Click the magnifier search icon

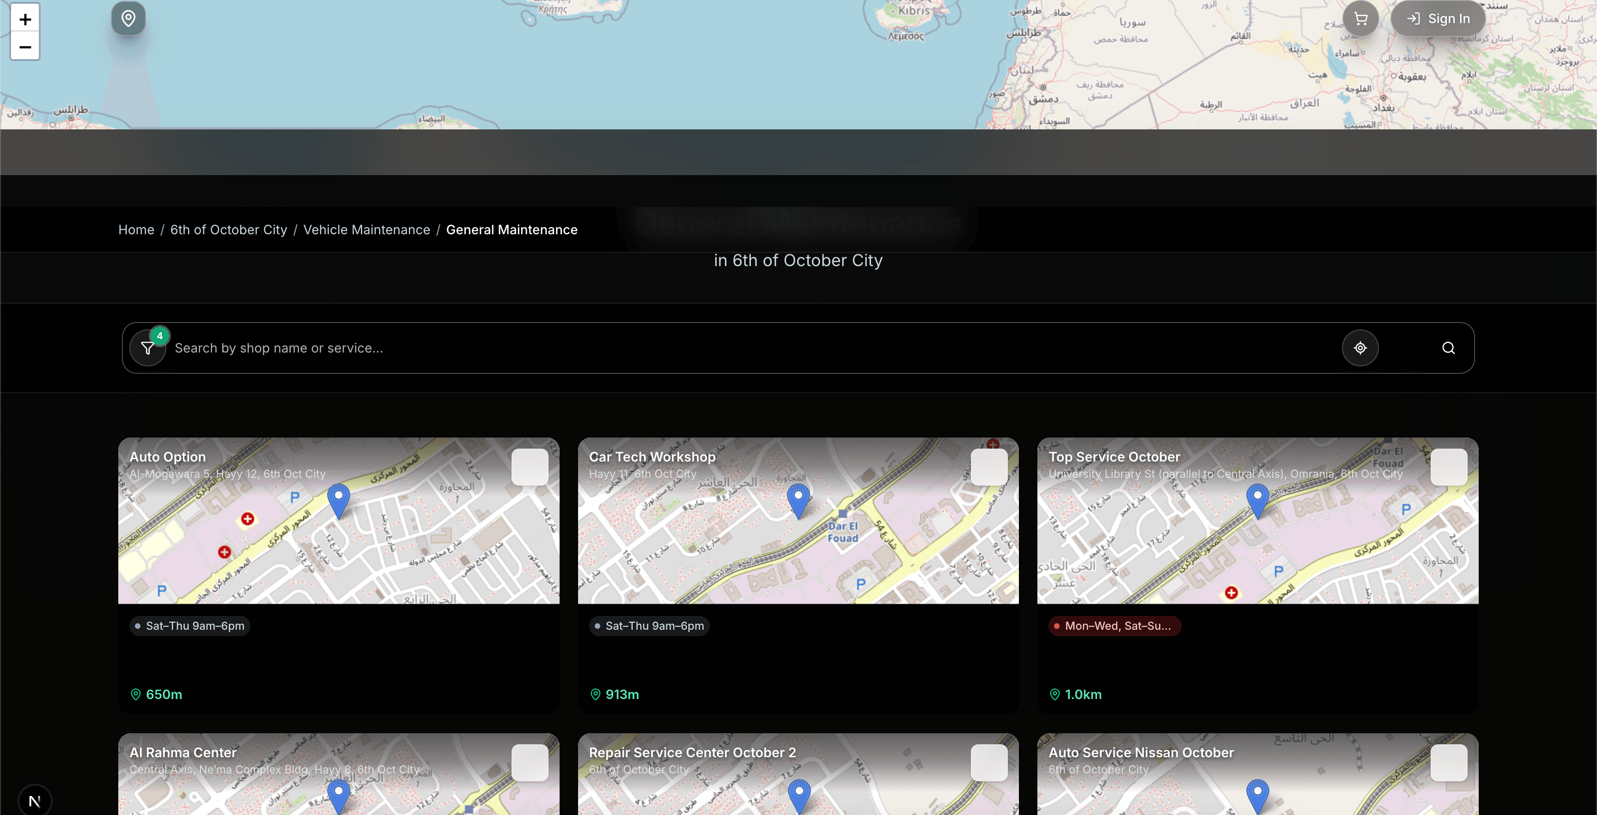1448,348
